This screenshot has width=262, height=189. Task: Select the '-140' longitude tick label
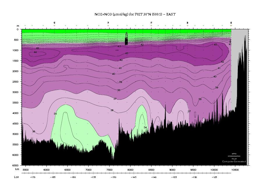tap(154, 177)
